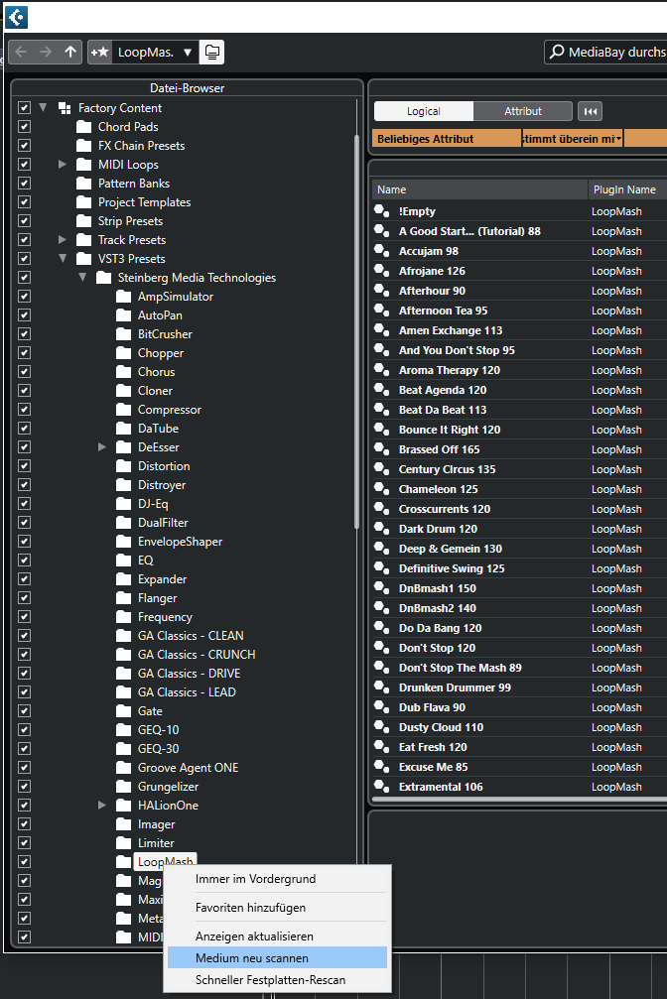Collapse the VST3 Presets folder
667x999 pixels.
click(x=63, y=259)
